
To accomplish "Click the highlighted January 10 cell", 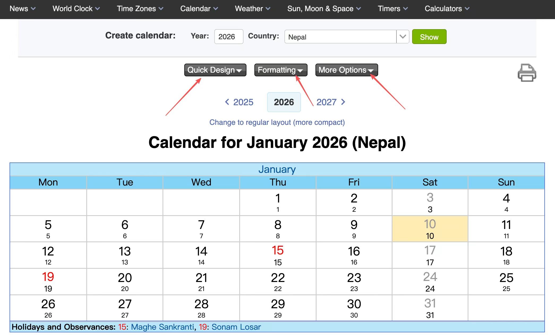I will click(x=430, y=228).
